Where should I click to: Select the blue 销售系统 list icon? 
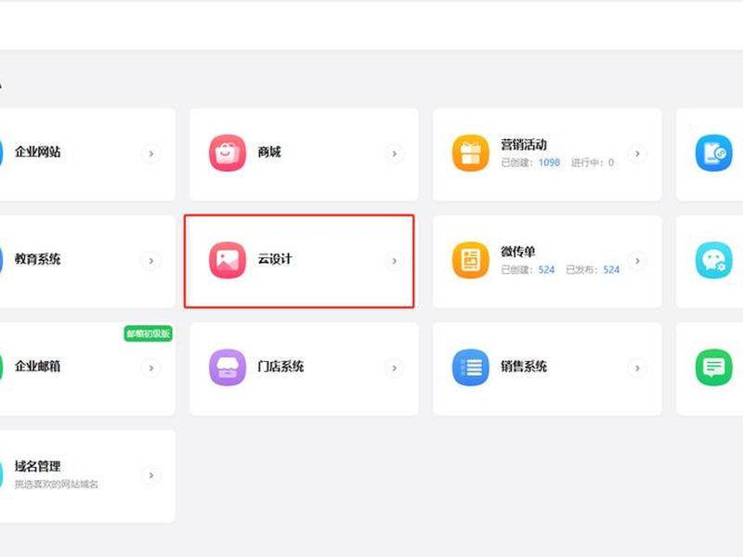tap(471, 367)
